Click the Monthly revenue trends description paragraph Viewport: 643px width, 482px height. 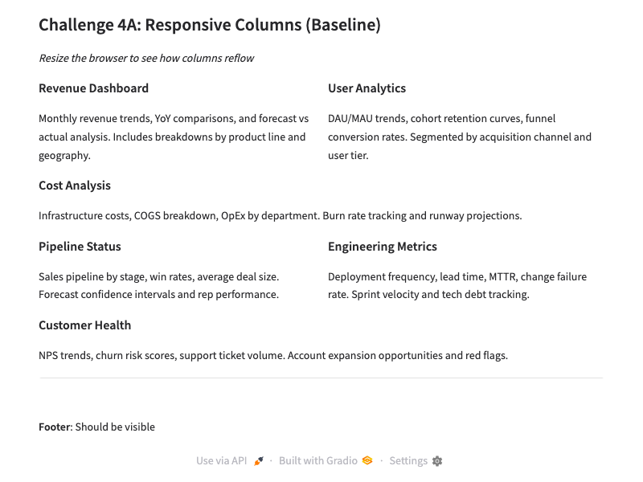click(x=174, y=137)
